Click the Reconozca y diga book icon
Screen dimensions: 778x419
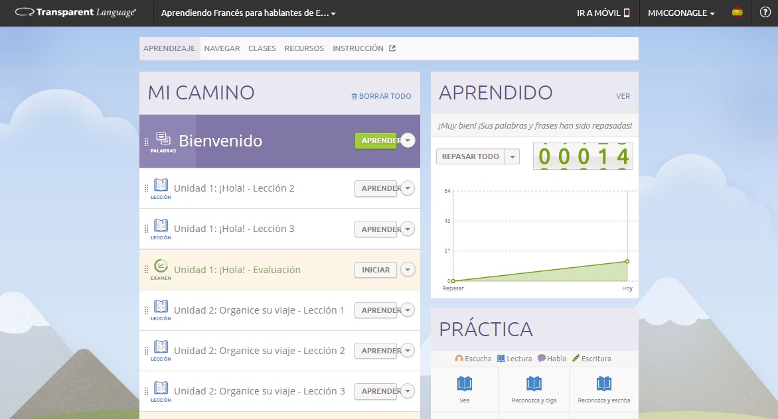pyautogui.click(x=534, y=383)
